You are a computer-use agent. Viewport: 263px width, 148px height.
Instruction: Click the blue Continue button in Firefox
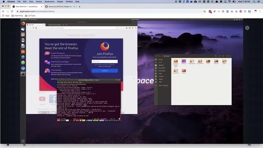(105, 71)
